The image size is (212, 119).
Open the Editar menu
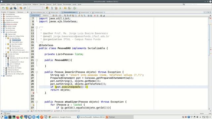(8, 4)
